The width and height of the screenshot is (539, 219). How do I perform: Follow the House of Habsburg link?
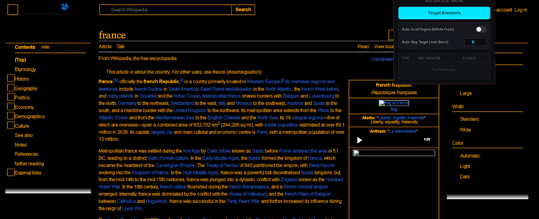pyautogui.click(x=248, y=194)
